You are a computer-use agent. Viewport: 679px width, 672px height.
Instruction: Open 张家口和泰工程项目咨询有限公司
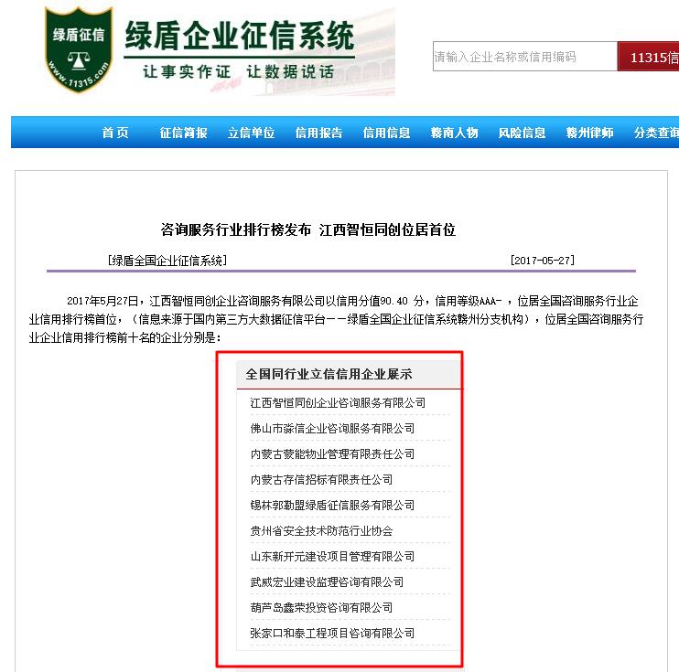tap(332, 633)
